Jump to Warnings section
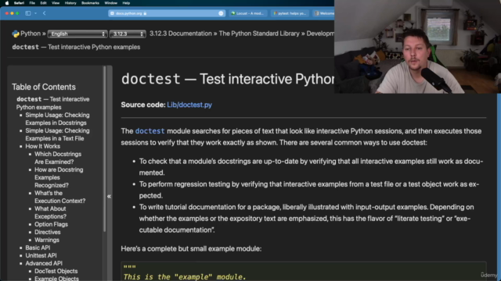 pyautogui.click(x=47, y=240)
